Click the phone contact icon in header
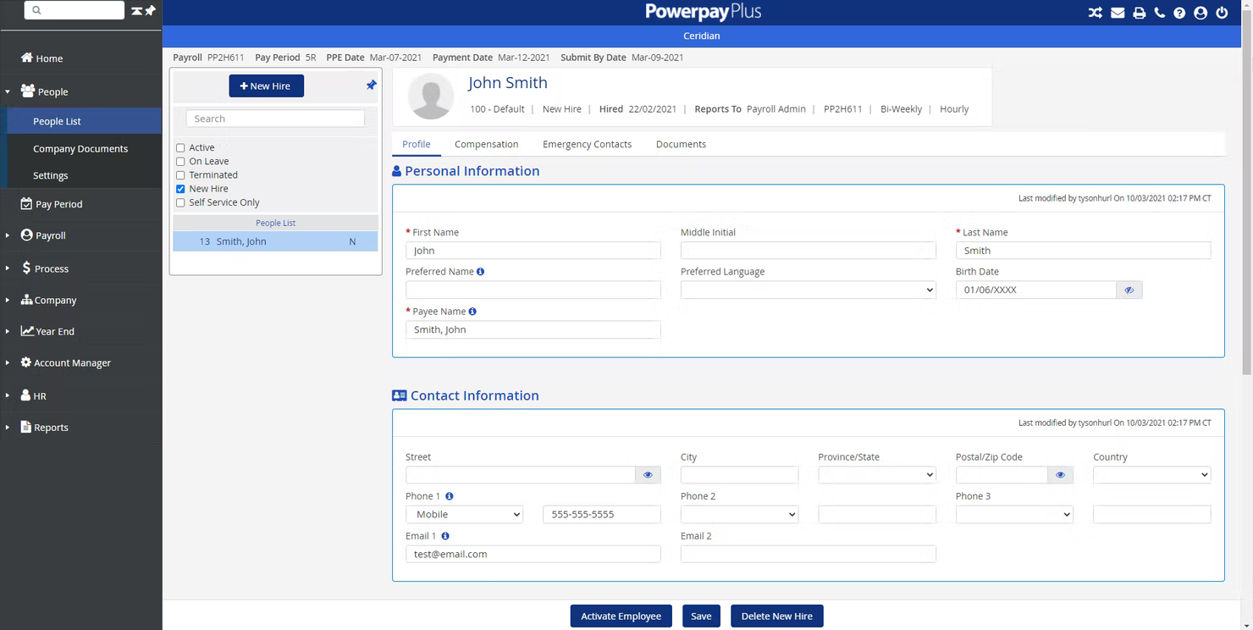 (1160, 13)
